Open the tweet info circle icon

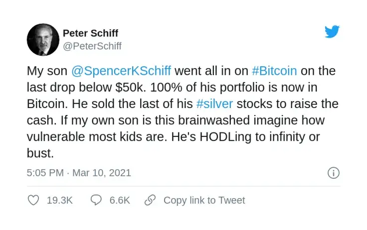point(333,173)
